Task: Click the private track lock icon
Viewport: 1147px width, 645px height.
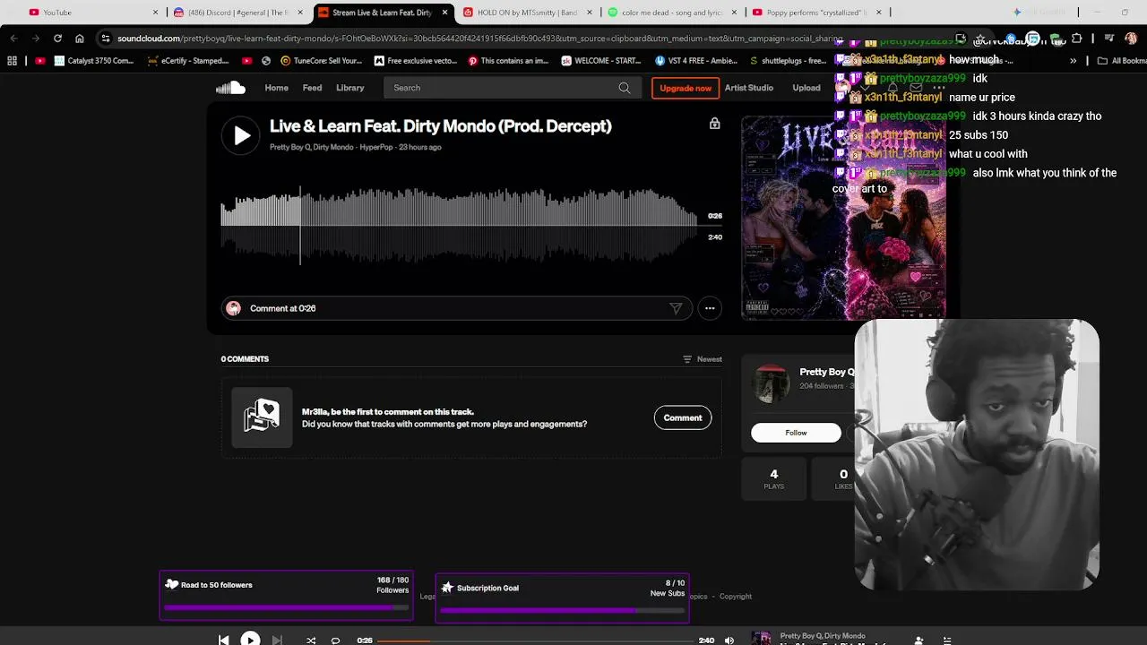Action: (x=714, y=124)
